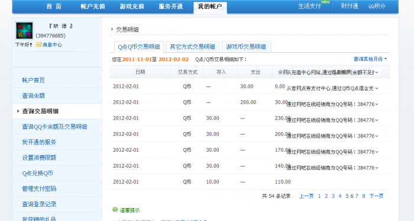The width and height of the screenshot is (414, 221).
Task: Click the 交易方式 column header
Action: (187, 72)
